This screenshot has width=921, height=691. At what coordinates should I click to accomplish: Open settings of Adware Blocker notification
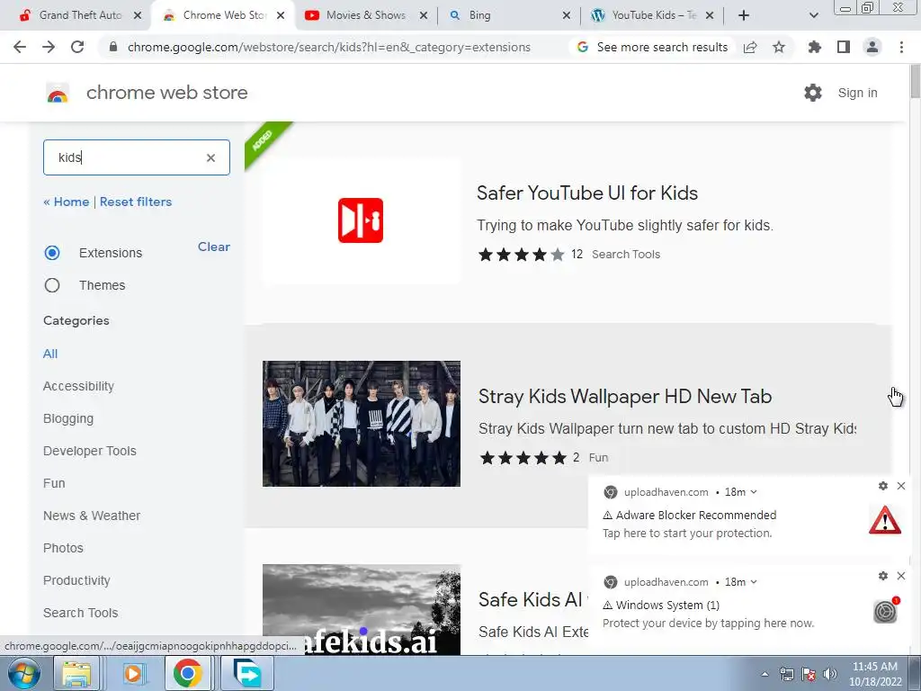883,486
